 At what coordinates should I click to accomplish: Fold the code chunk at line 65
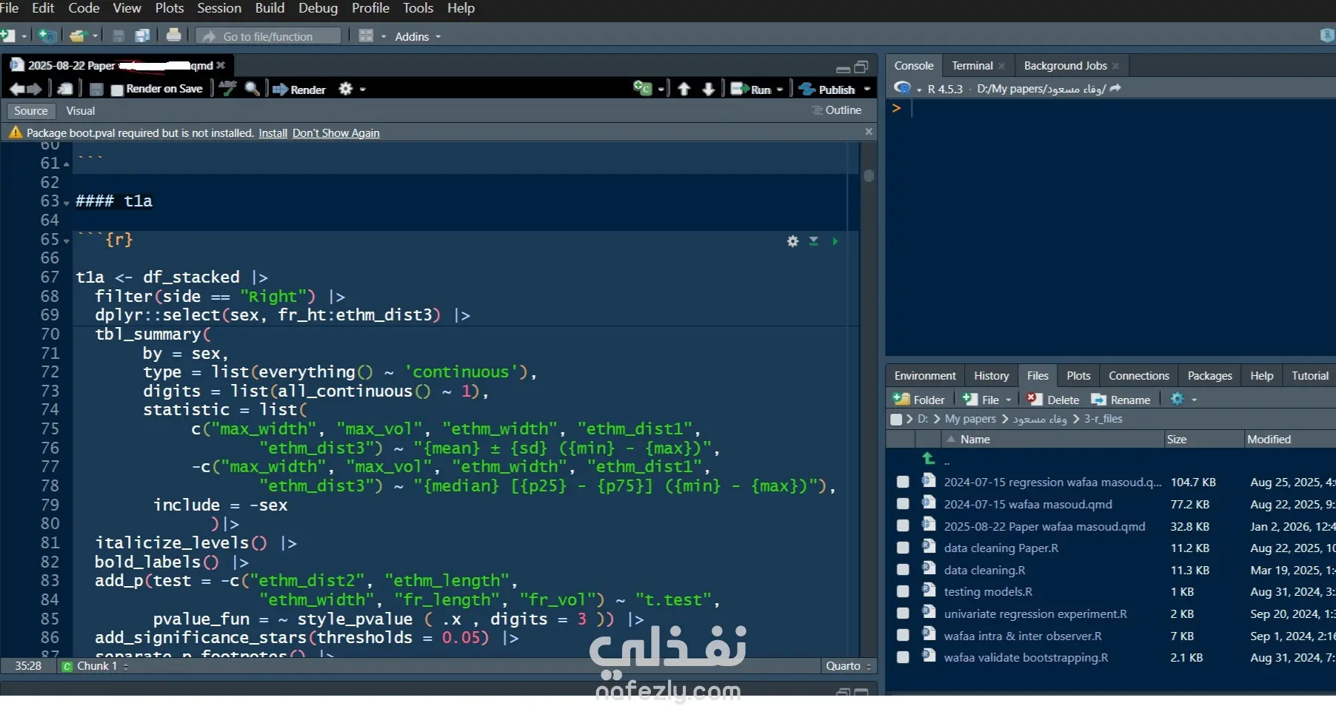click(67, 241)
